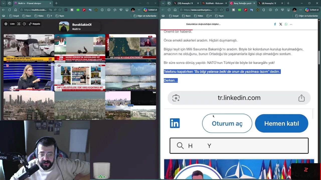The height and width of the screenshot is (180, 321).
Task: Share the article on WhatsApp
Action: 286,24
